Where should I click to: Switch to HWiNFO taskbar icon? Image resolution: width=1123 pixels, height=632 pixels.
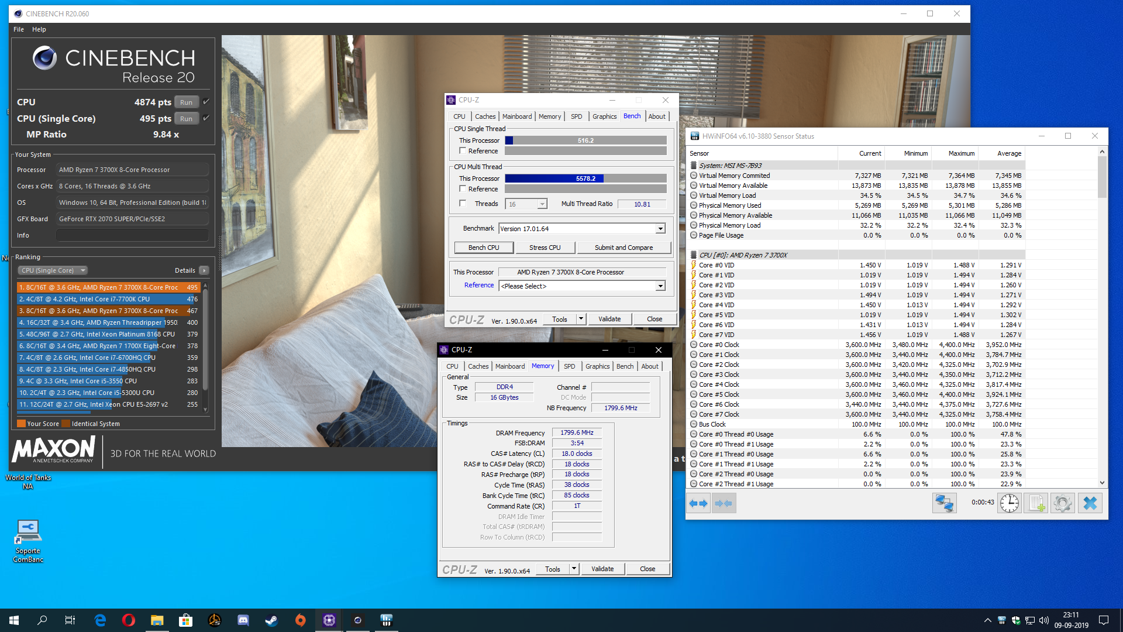point(387,620)
